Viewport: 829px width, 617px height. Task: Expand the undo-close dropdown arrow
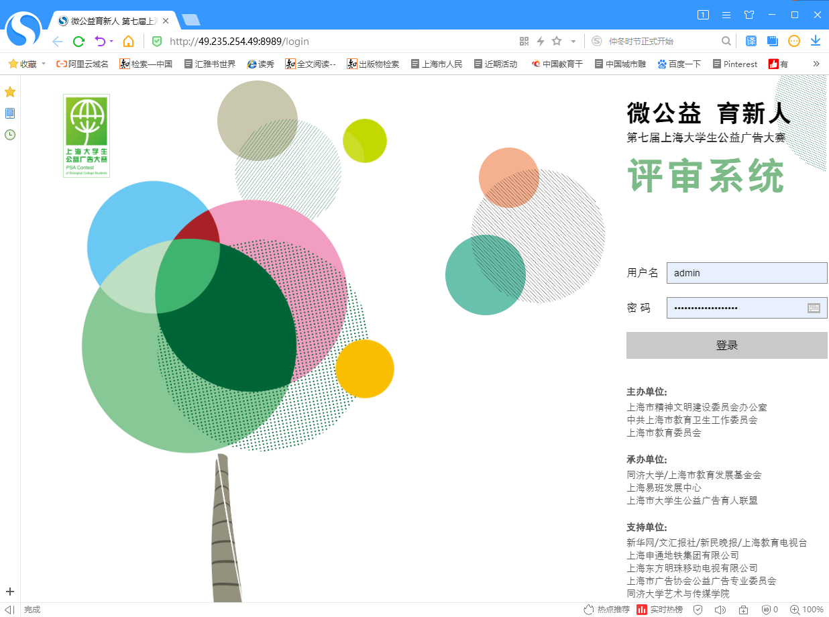coord(111,42)
